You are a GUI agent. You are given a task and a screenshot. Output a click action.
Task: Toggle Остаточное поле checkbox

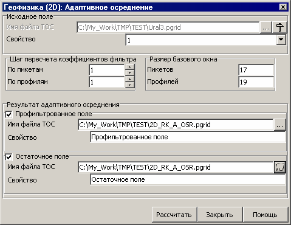click(x=9, y=157)
